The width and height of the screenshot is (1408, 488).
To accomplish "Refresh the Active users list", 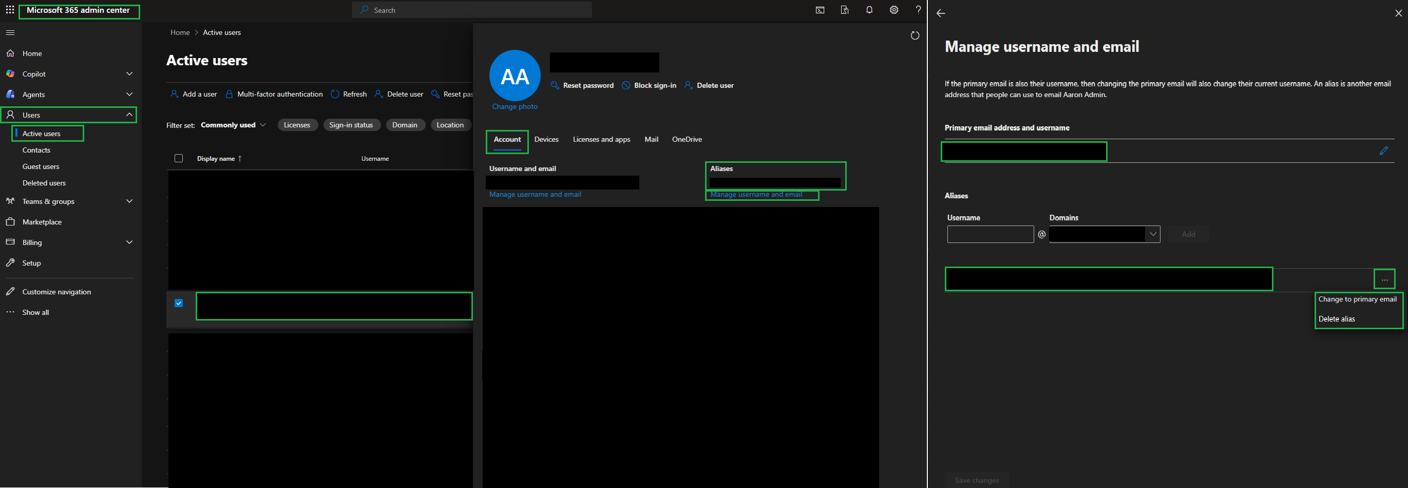I will pyautogui.click(x=348, y=93).
